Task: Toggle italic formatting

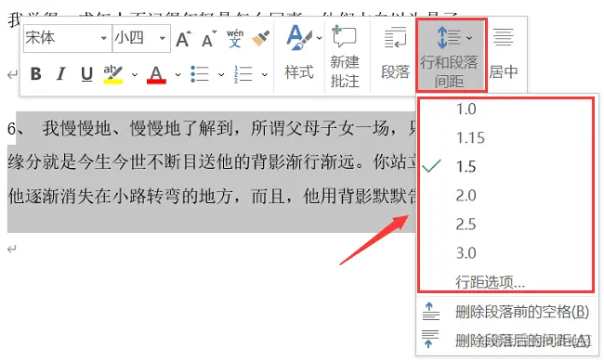Action: (60, 73)
